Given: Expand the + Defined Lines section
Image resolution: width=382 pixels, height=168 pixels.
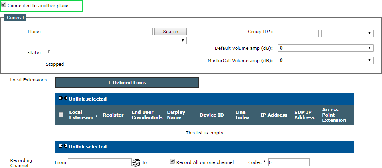Looking at the screenshot, I should pyautogui.click(x=127, y=83).
